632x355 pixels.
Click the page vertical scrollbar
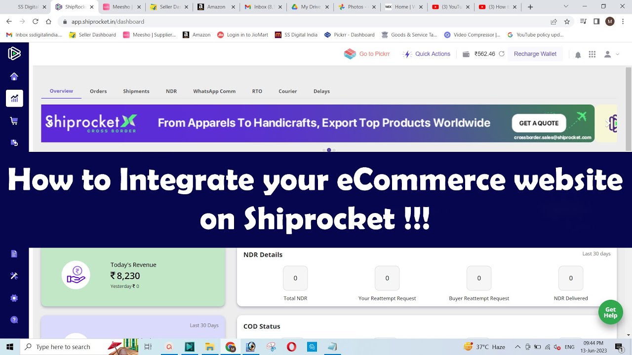(629, 108)
